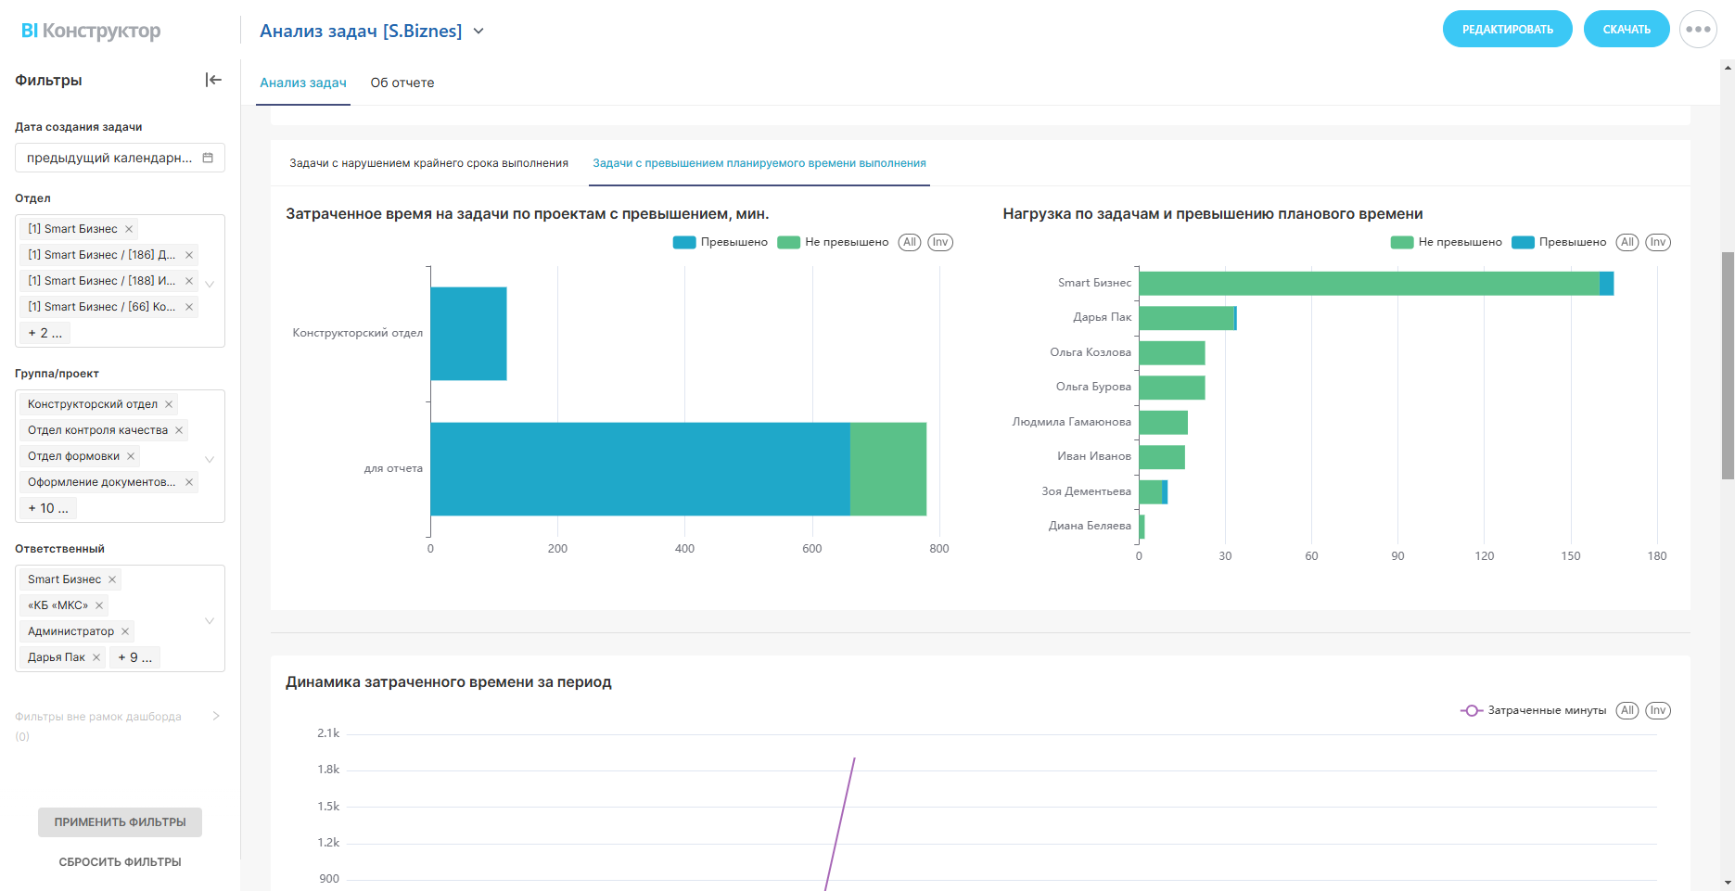Viewport: 1735px width, 891px height.
Task: Expand the Отдел filter dropdown
Action: [210, 284]
